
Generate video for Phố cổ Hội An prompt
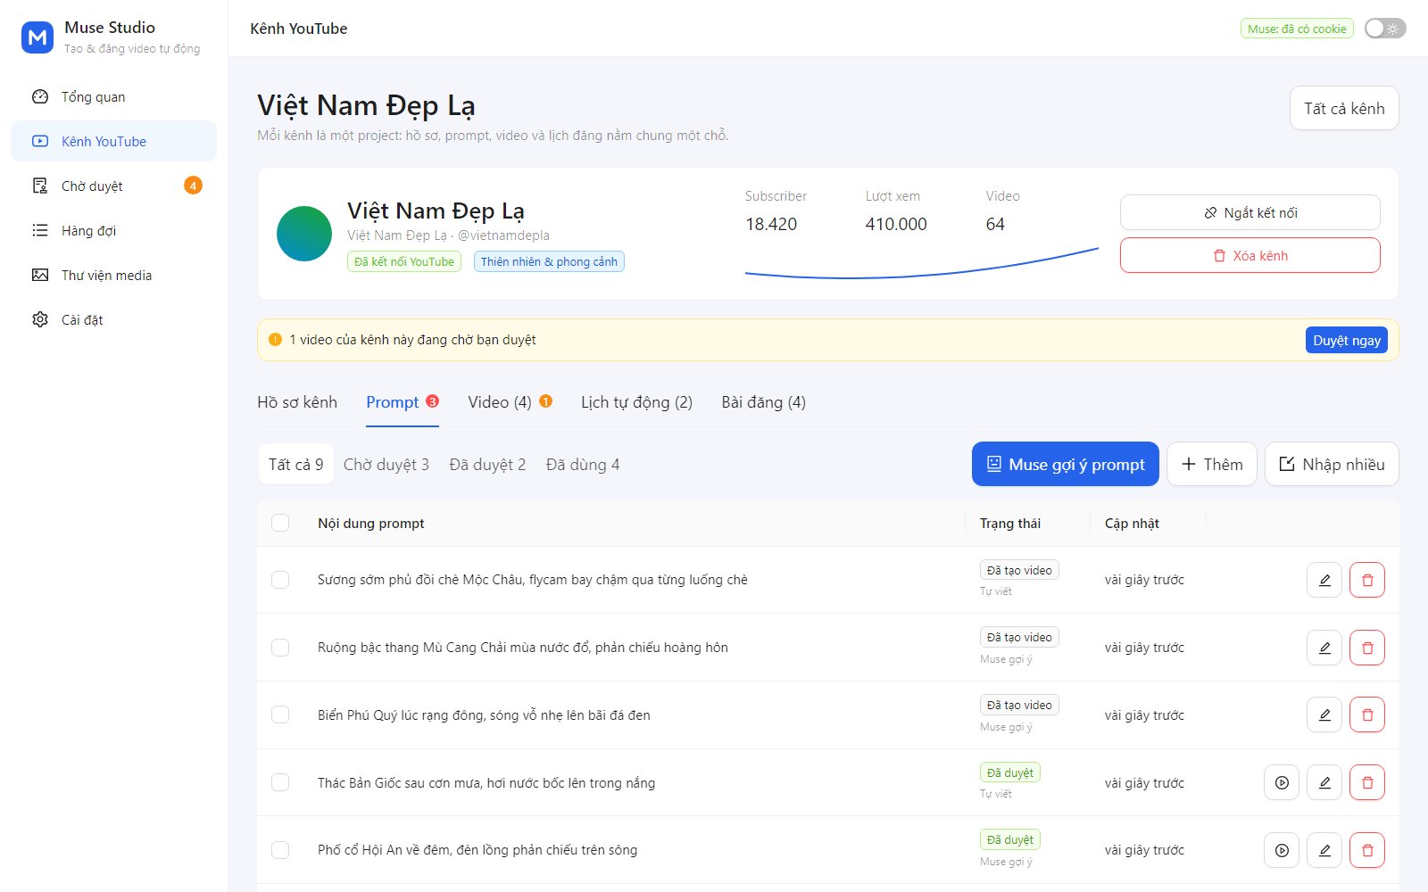tap(1282, 850)
